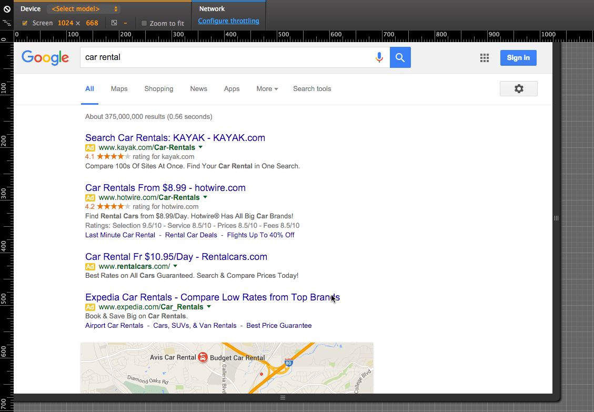Open the dropdown arrow beside hotwire.com/Car-Rentals
594x412 pixels.
click(205, 197)
